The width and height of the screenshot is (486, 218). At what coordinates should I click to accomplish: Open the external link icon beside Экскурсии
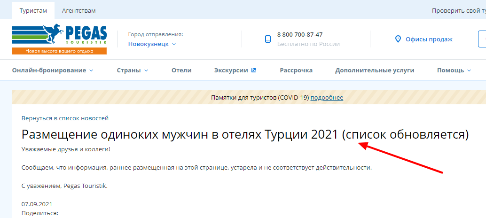pyautogui.click(x=253, y=70)
